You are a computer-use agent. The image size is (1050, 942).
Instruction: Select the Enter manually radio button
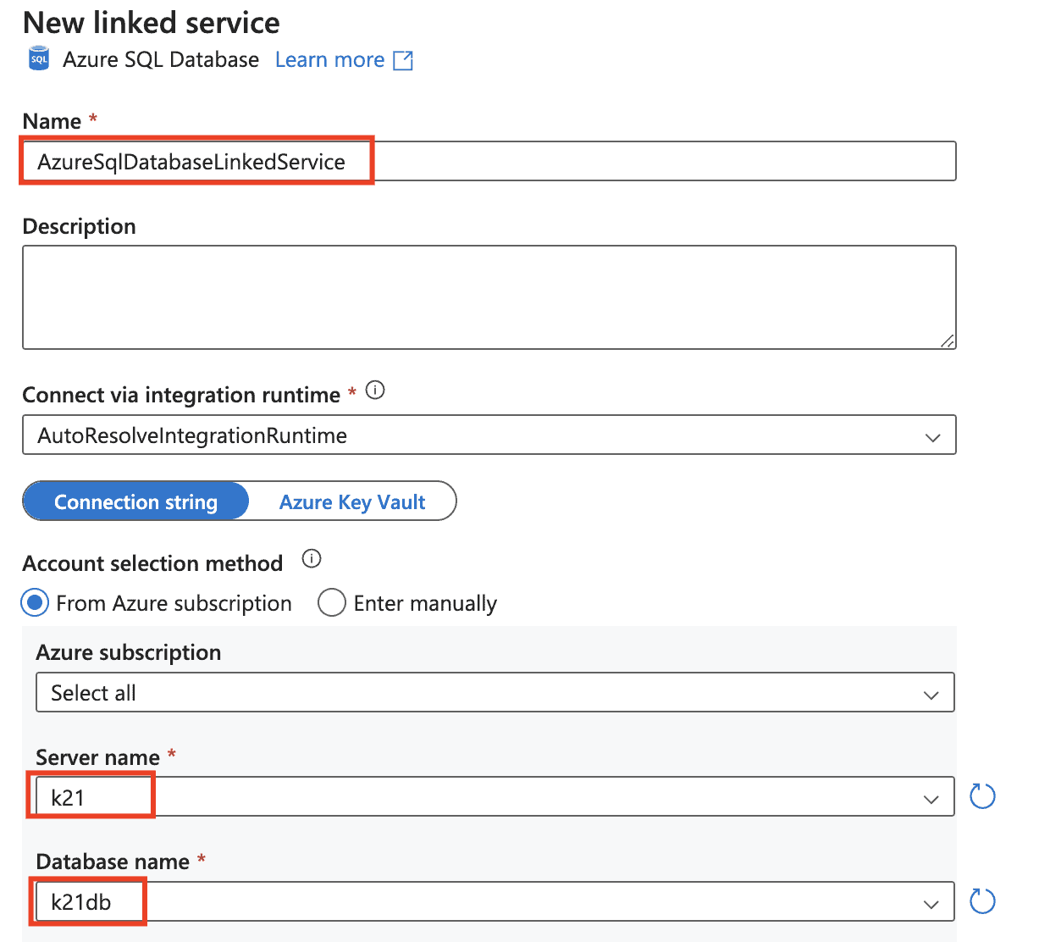pos(332,603)
